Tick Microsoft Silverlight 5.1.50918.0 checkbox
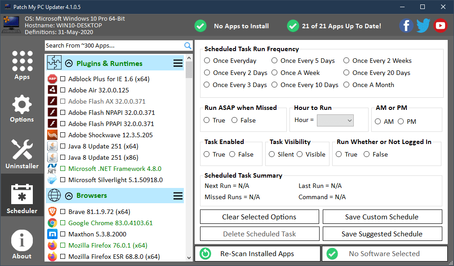 62,180
